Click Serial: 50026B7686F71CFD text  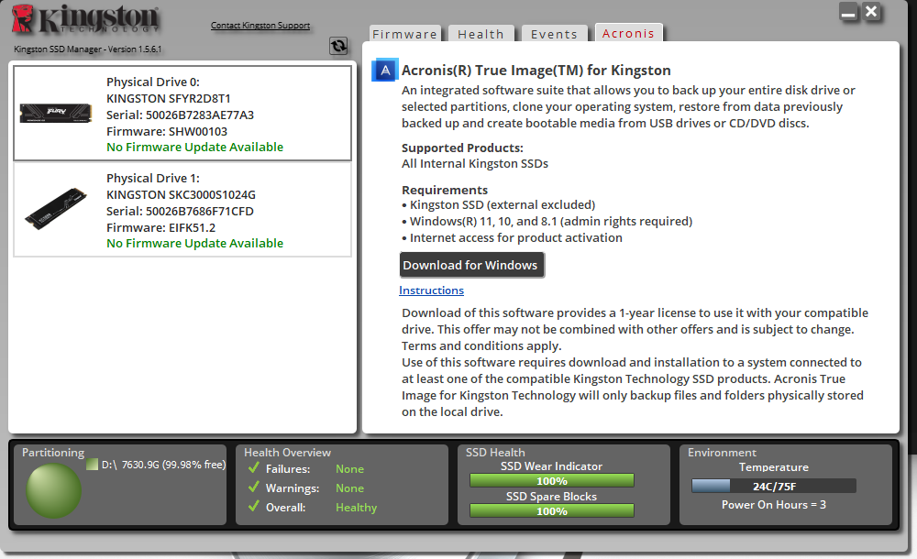click(180, 211)
